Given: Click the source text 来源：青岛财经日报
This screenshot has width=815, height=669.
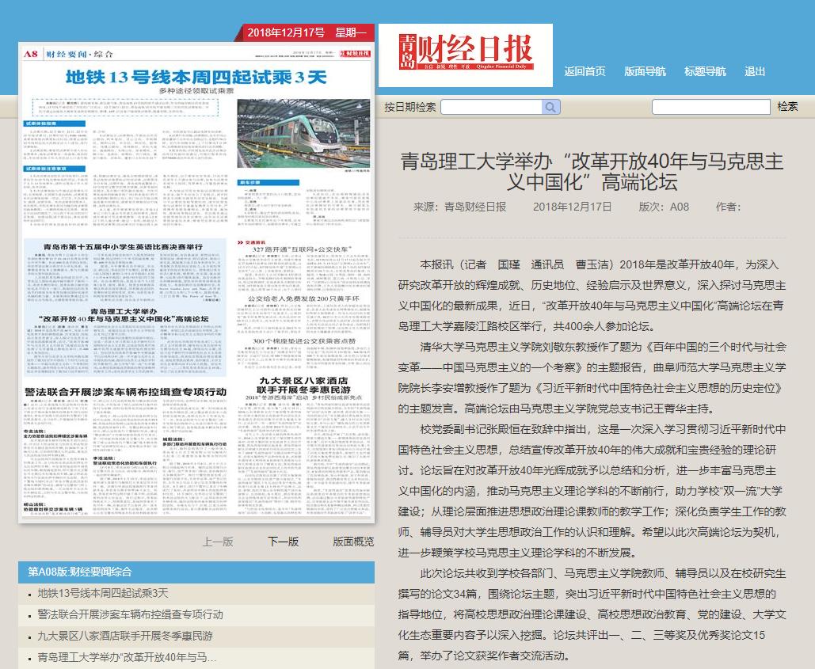Looking at the screenshot, I should (x=459, y=207).
